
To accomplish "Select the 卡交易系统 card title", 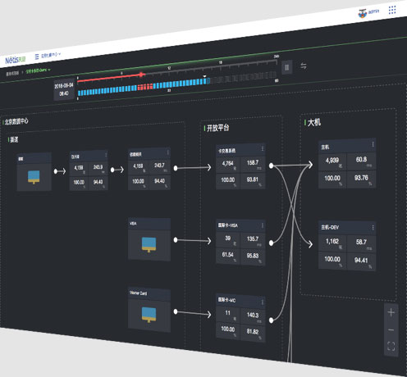I will pyautogui.click(x=226, y=151).
